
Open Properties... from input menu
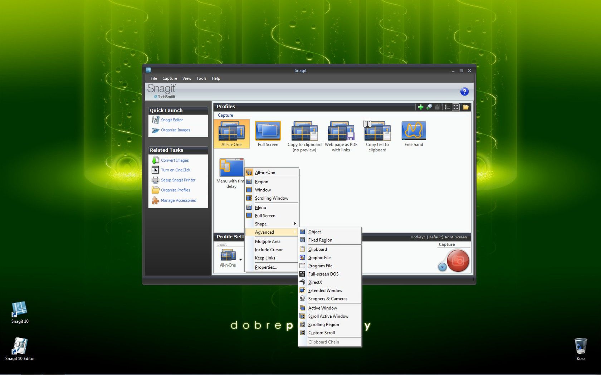point(272,267)
